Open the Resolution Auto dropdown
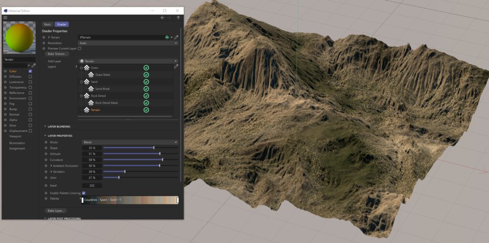This screenshot has height=243, width=489. [x=128, y=43]
